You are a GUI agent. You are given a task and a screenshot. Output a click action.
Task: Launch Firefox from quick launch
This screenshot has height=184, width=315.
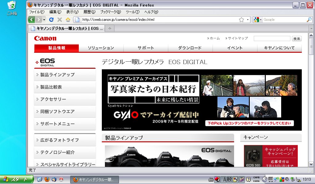tap(47, 179)
